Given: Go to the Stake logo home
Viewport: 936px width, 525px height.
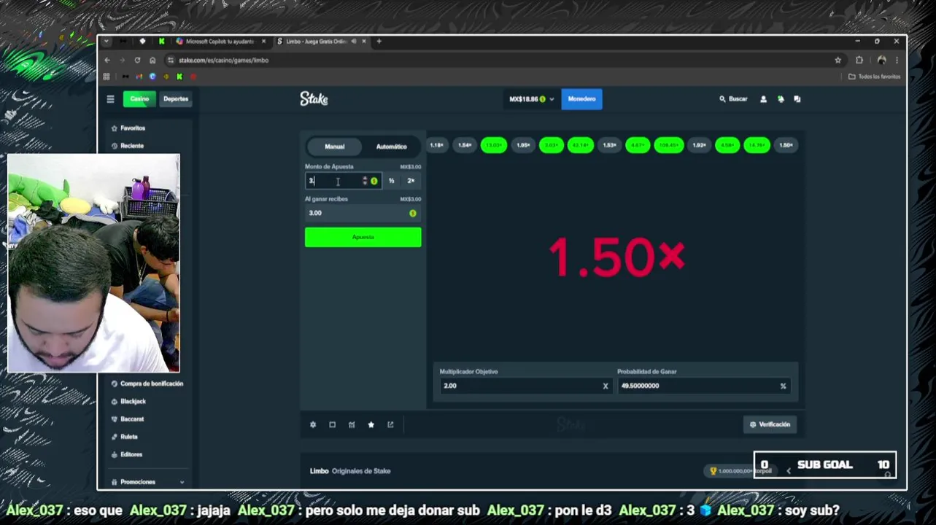Looking at the screenshot, I should click(x=314, y=99).
